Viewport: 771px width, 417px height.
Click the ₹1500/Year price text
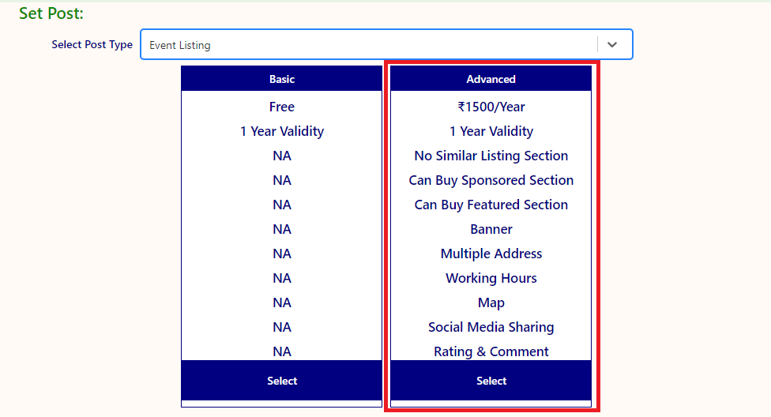click(x=491, y=107)
